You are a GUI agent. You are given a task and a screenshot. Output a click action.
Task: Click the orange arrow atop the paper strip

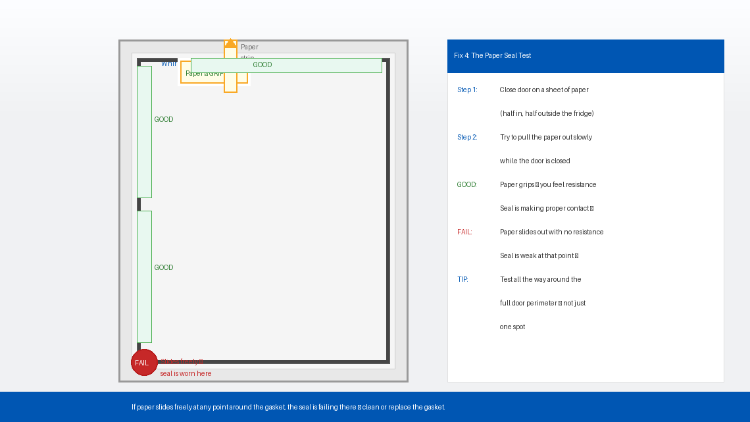click(x=230, y=43)
